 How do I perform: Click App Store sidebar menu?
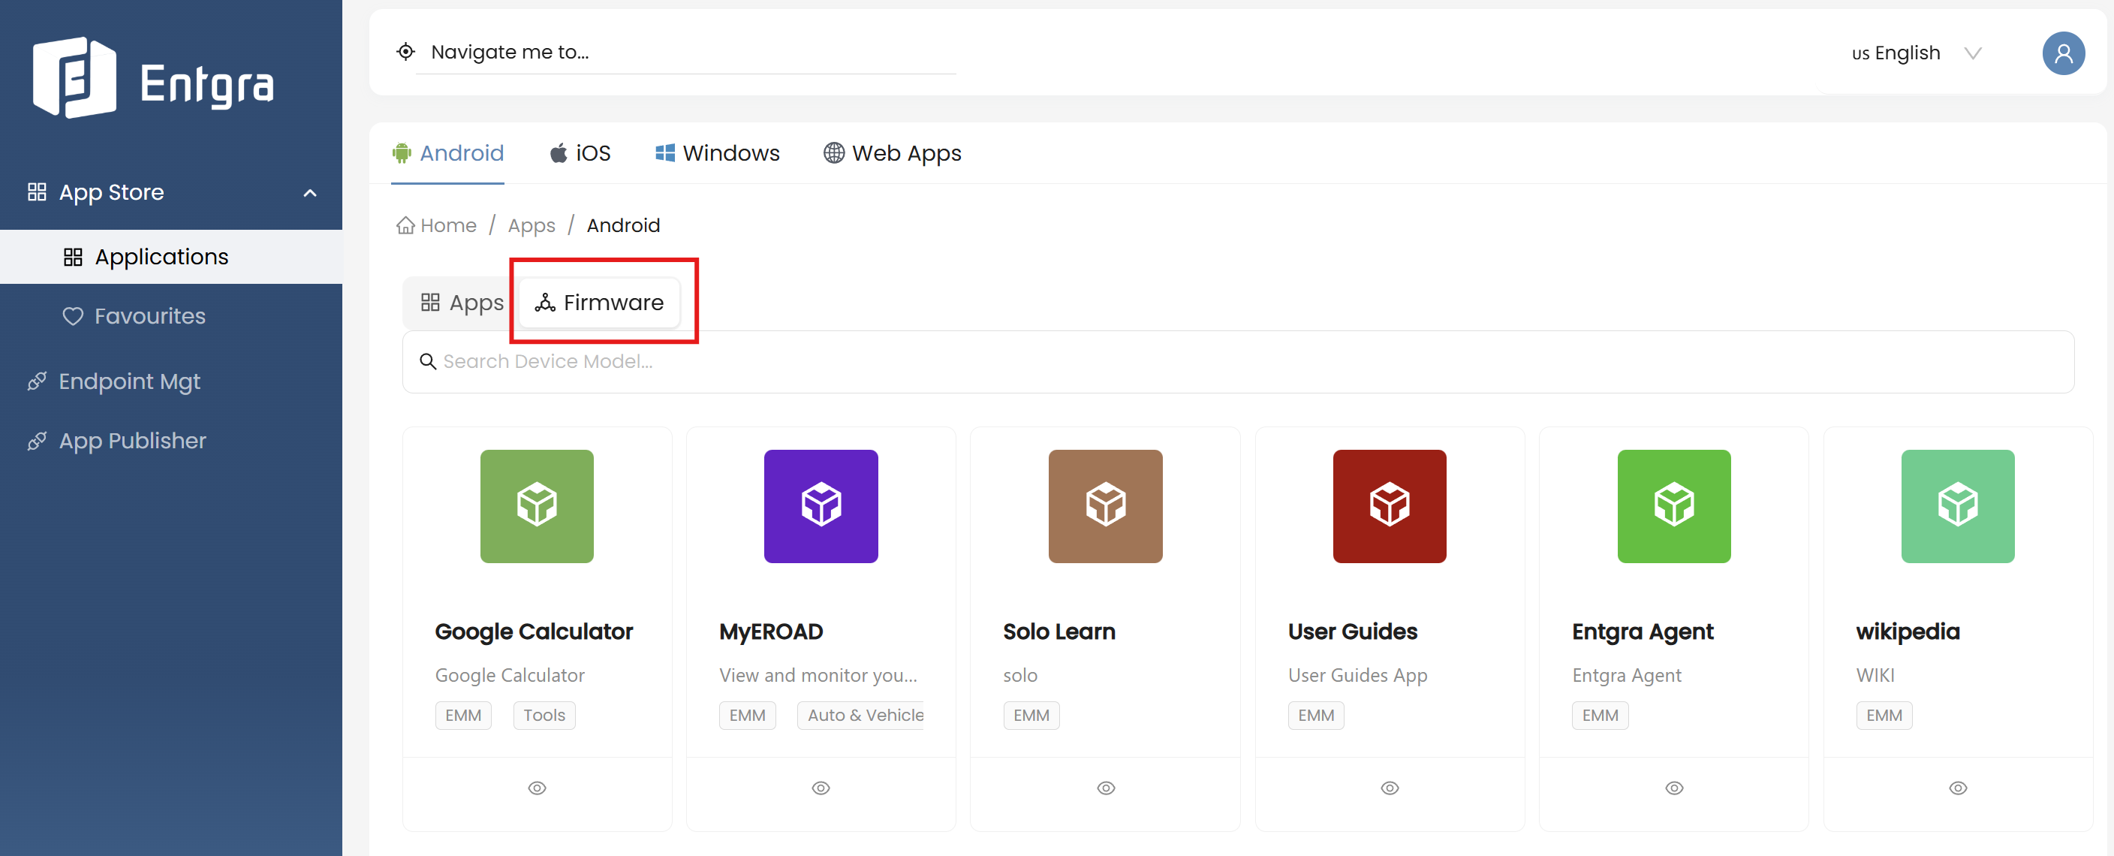pos(170,192)
